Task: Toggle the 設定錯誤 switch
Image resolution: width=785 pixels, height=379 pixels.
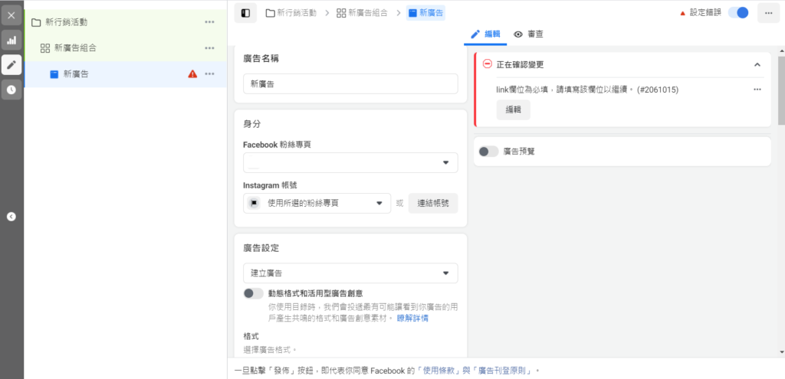Action: click(x=737, y=13)
